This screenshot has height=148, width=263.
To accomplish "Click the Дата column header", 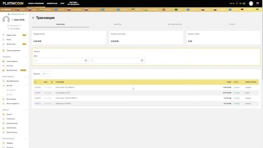I will (46, 82).
